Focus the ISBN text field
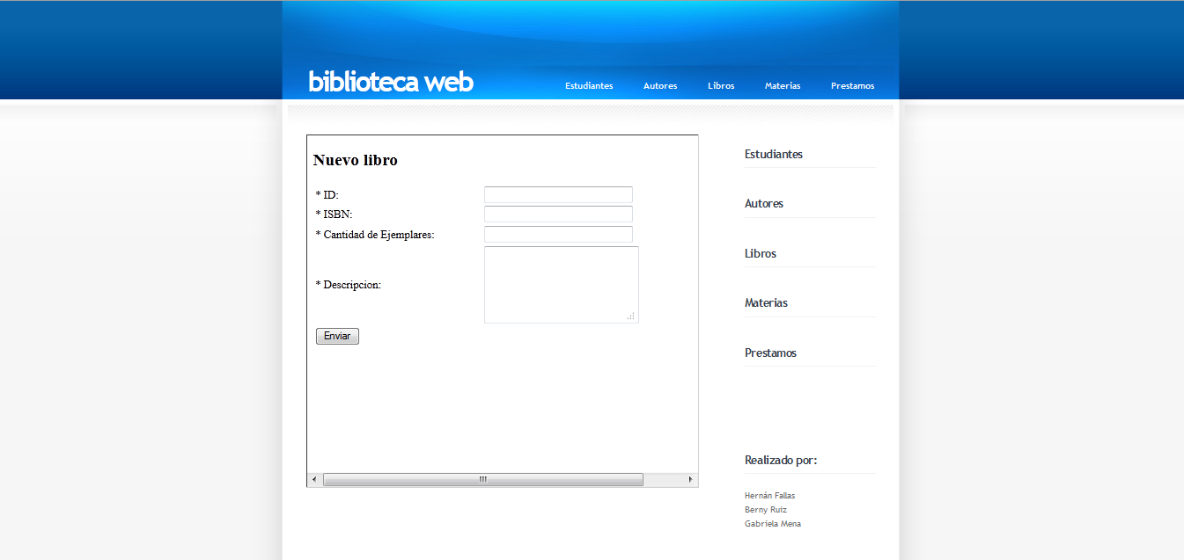The width and height of the screenshot is (1184, 560). [x=557, y=214]
